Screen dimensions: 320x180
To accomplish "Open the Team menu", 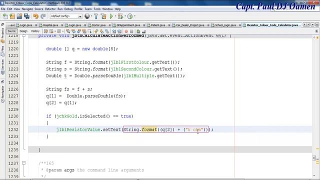I will [x=88, y=9].
